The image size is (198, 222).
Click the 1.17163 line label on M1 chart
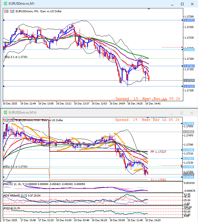point(189,66)
